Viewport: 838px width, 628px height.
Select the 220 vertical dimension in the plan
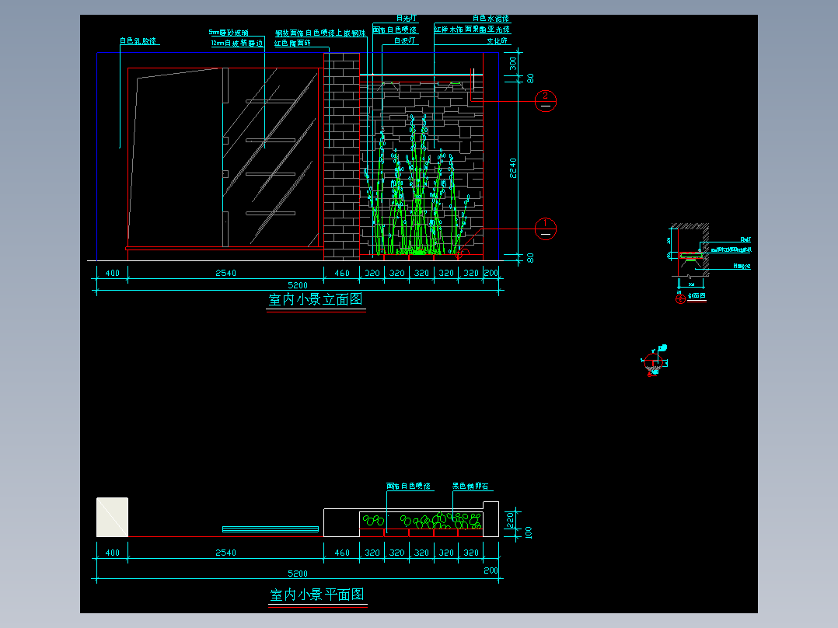511,519
